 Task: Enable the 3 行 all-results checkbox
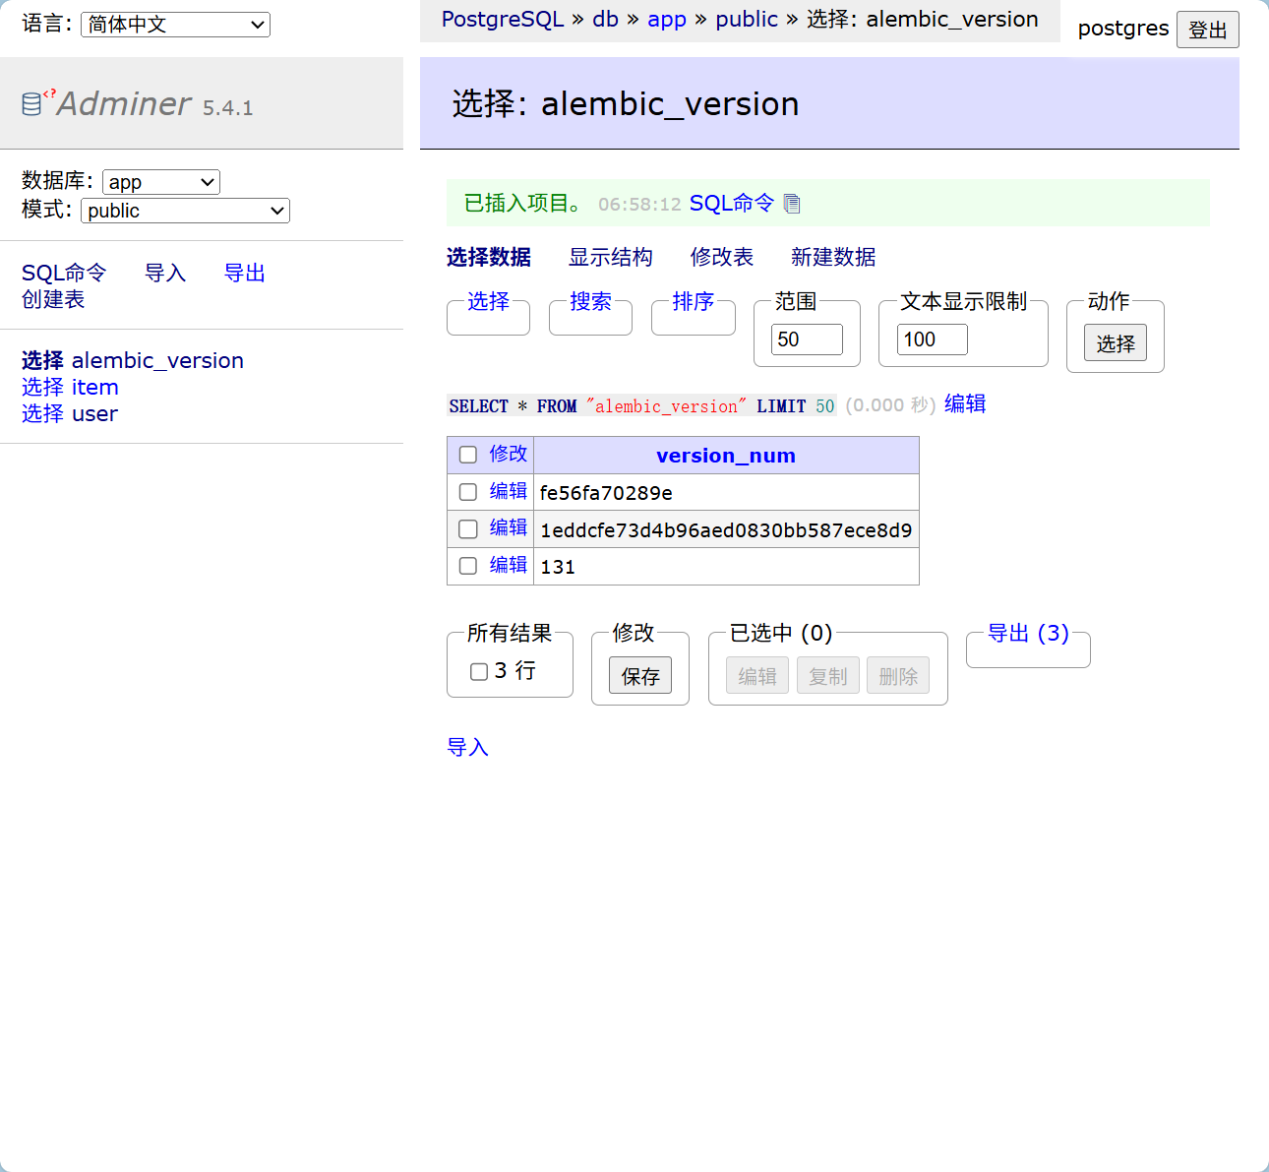[479, 671]
